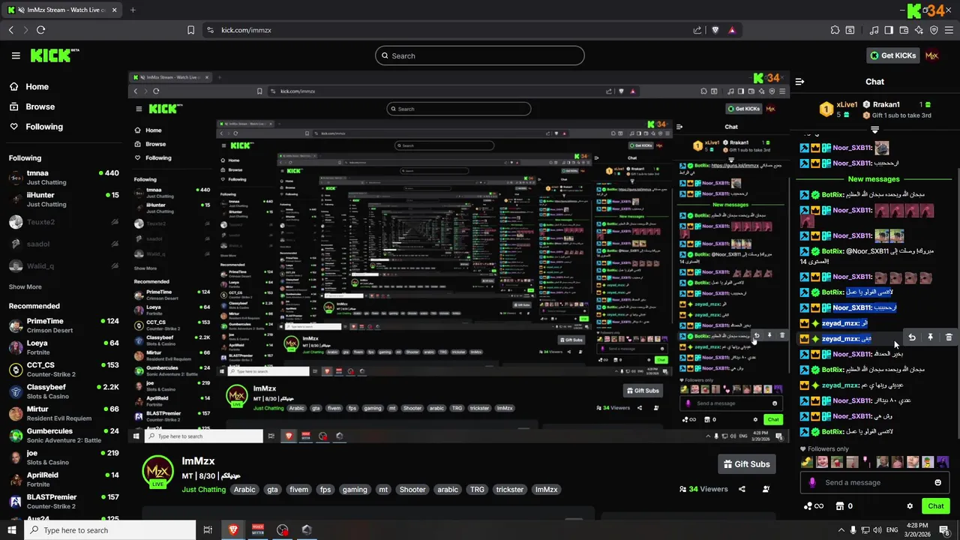Click the user icon beside the share icon
960x540 pixels.
[766, 489]
